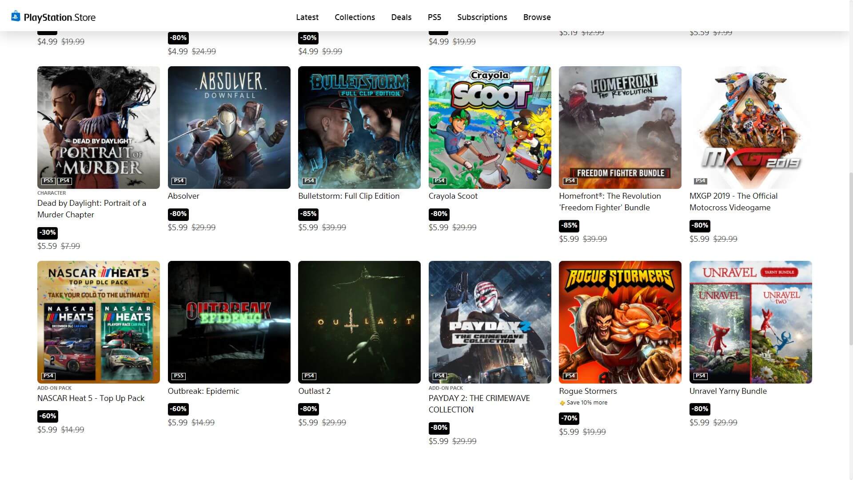
Task: Click NASCAR Heat 5 Top Up Pack cover
Action: tap(99, 322)
